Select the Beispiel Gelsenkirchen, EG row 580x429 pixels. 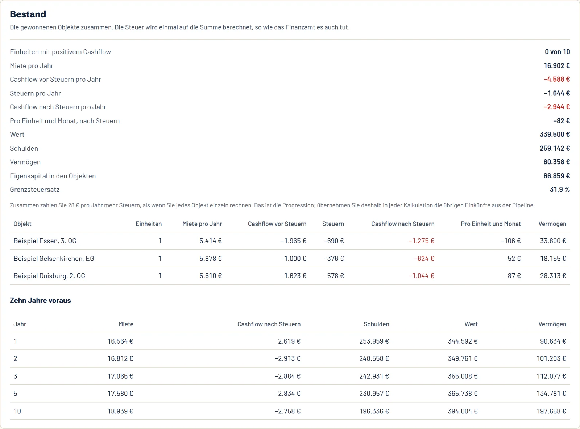(290, 259)
